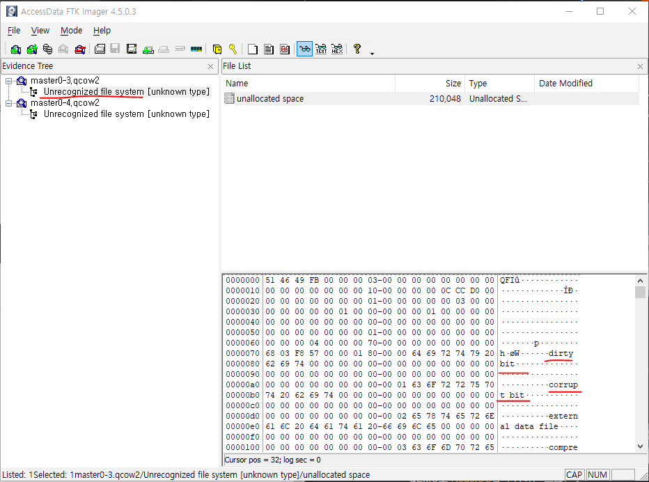Open the toolbar options dropdown arrow
This screenshot has height=482, width=649.
click(372, 54)
